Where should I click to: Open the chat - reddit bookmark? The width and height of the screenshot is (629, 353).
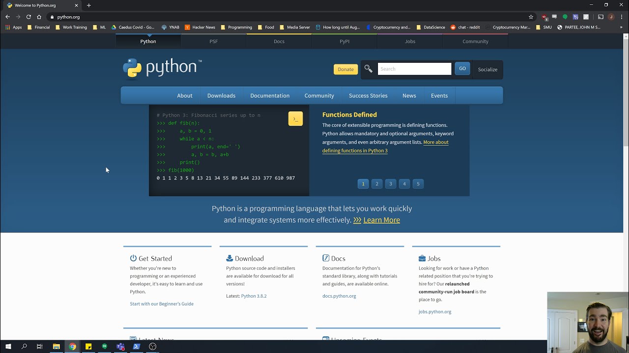[x=465, y=27]
